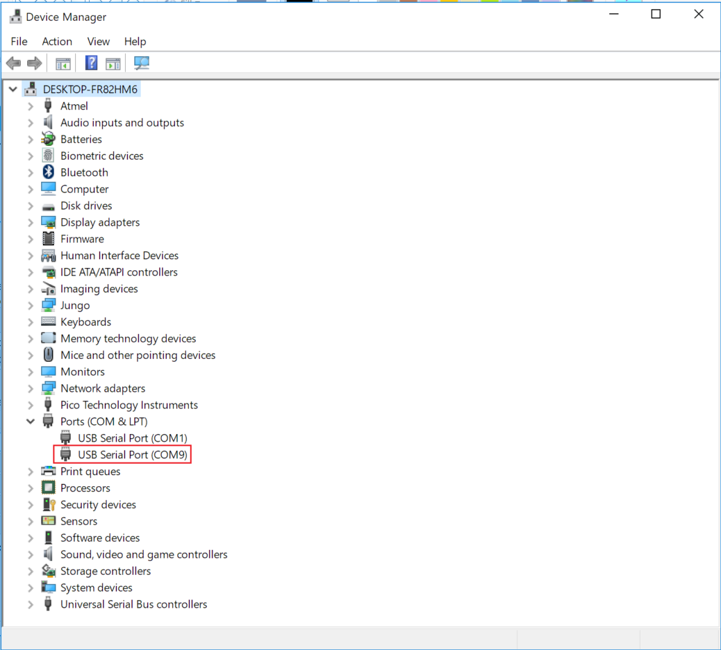Click the Computer category icon
721x650 pixels.
(x=48, y=188)
